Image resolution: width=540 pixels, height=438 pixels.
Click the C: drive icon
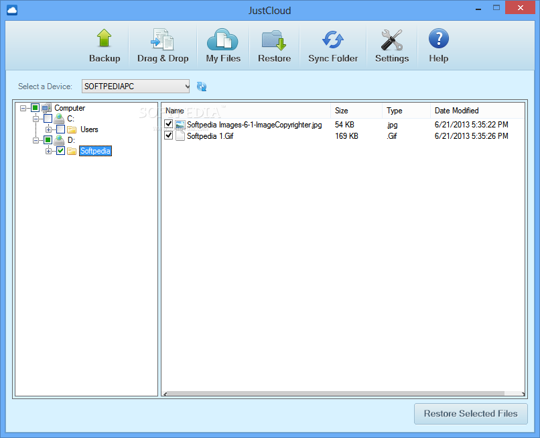[59, 119]
